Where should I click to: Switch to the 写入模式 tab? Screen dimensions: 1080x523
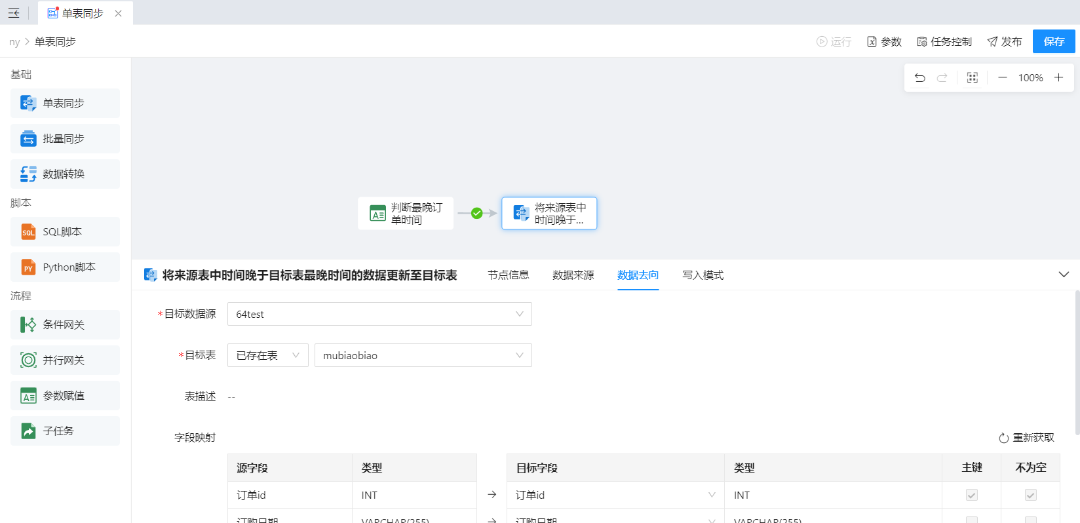703,275
